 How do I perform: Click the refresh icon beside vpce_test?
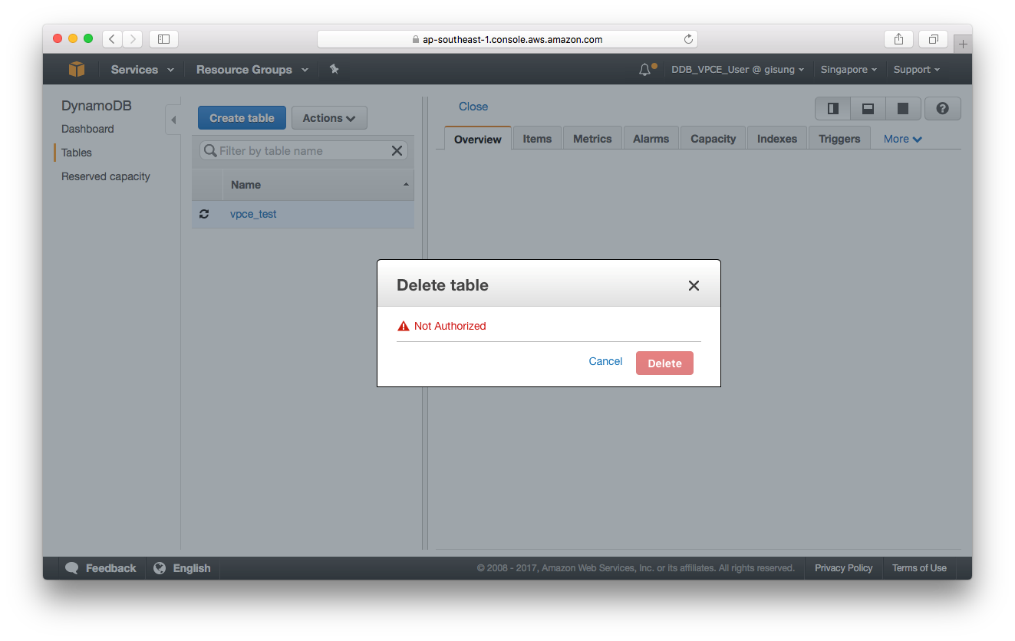pos(204,214)
